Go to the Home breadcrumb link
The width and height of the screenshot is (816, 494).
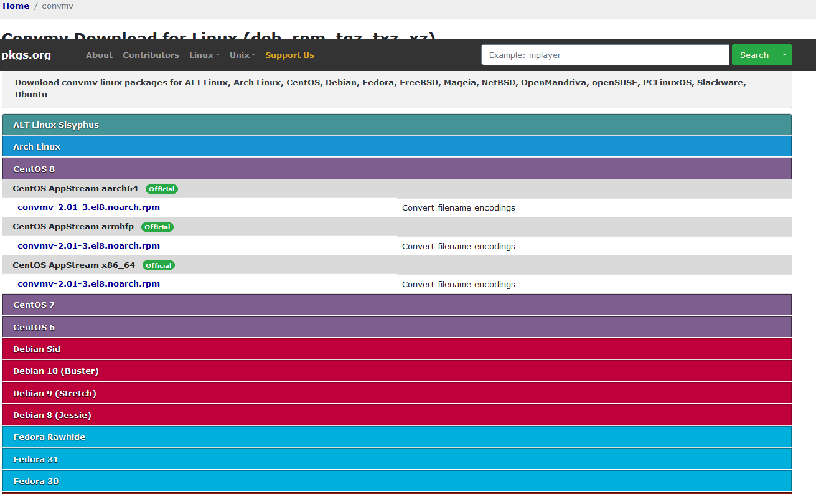click(16, 6)
